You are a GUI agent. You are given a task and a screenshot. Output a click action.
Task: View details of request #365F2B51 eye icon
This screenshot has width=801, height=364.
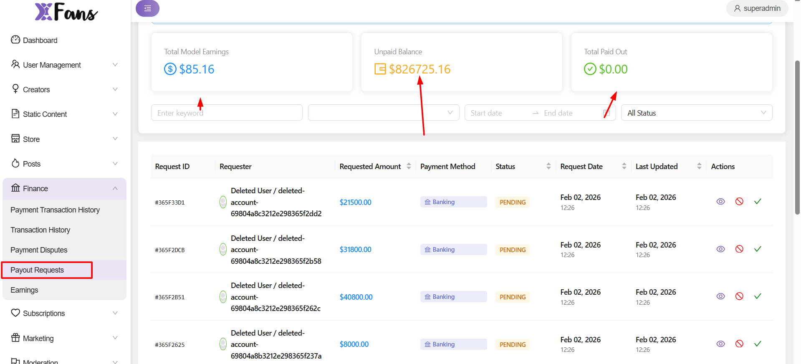click(x=720, y=296)
